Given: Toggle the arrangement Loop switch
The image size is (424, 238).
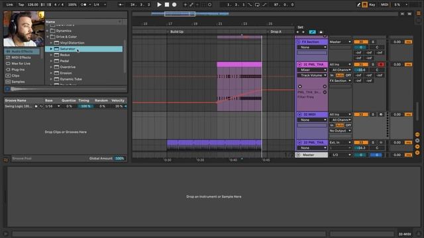Looking at the screenshot, I should point(257,5).
